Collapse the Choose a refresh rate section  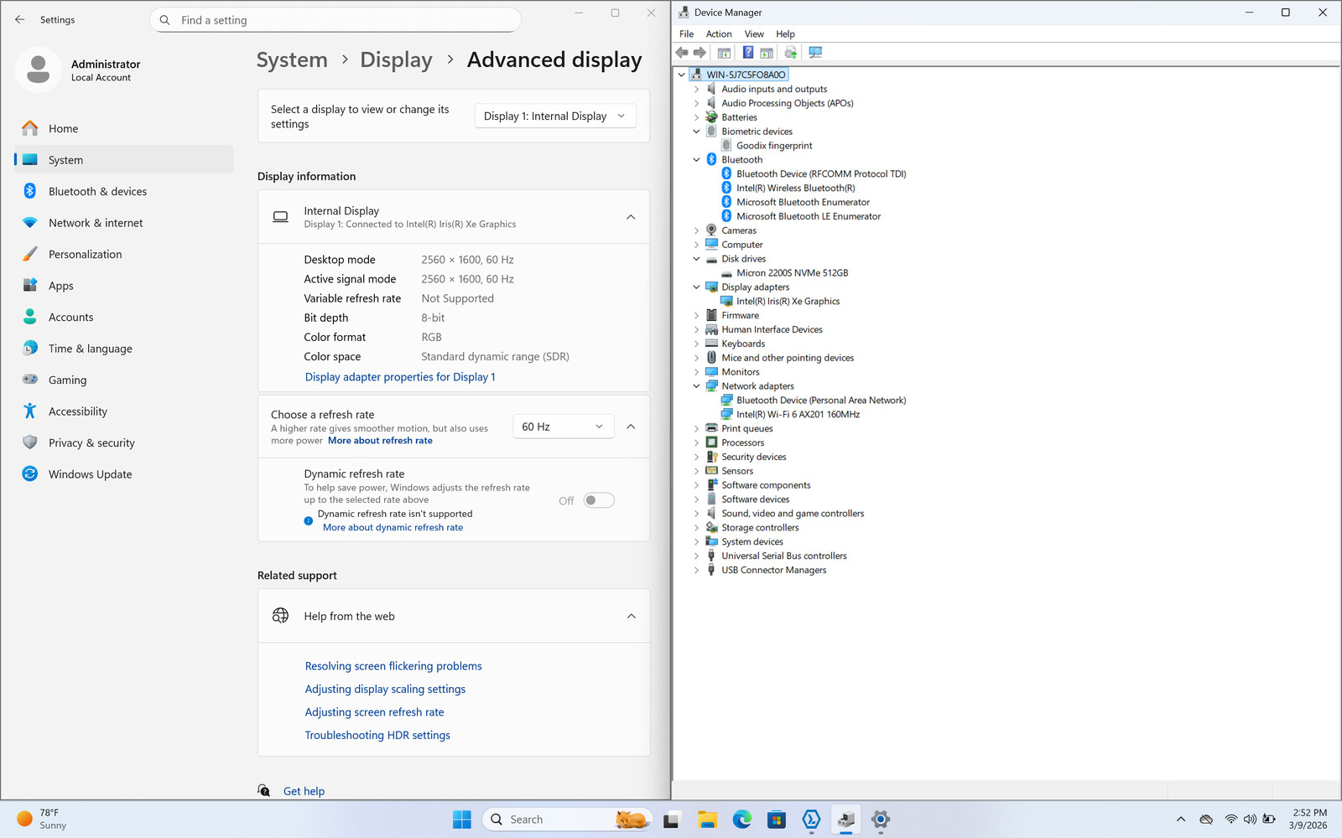(x=631, y=427)
